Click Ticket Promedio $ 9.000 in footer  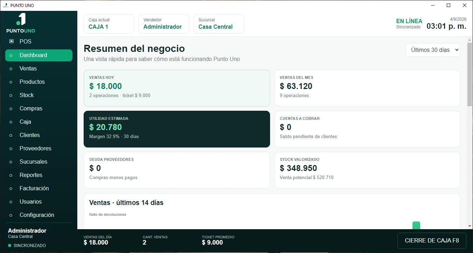(x=212, y=242)
